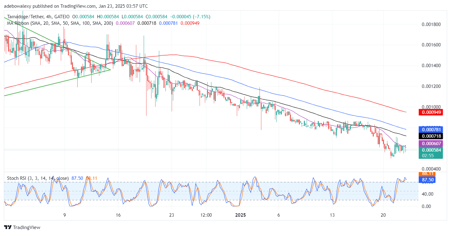Click the 6 date on time axis

click(x=278, y=215)
